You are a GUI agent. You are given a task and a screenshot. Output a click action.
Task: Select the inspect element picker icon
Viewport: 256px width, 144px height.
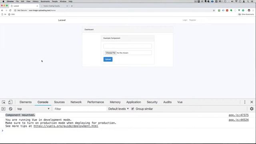(4, 102)
